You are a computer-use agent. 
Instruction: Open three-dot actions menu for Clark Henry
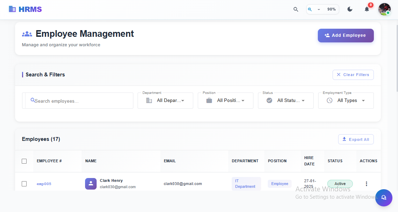pyautogui.click(x=366, y=184)
